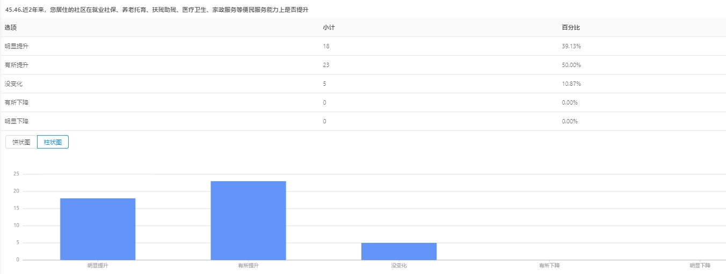726x274 pixels.
Task: Click the 没变化 bar in the chart
Action: point(399,251)
